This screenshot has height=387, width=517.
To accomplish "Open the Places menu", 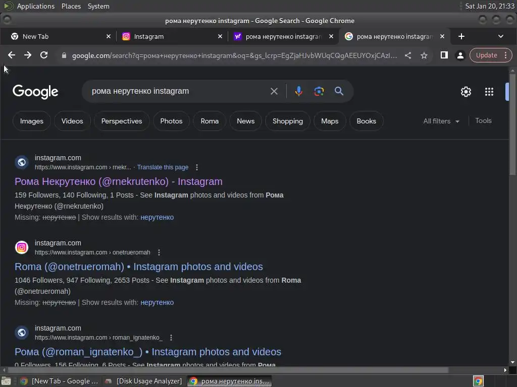I will (x=71, y=6).
